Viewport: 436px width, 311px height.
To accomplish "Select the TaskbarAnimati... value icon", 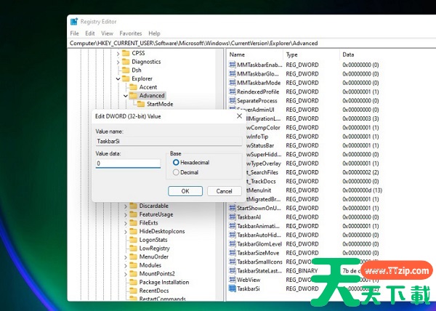I will [233, 226].
